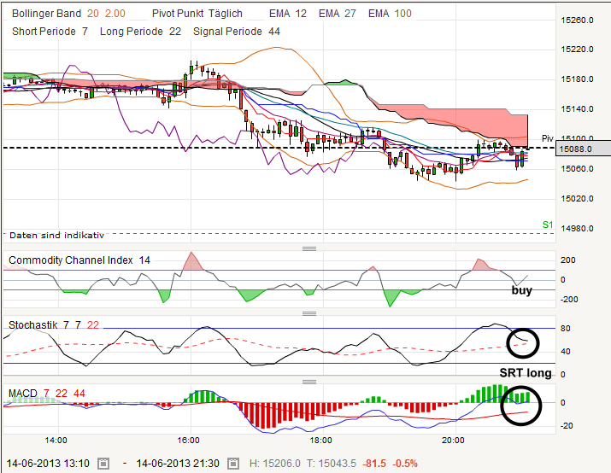
Task: Select Bollinger Band deviation value 2.00
Action: tap(115, 14)
